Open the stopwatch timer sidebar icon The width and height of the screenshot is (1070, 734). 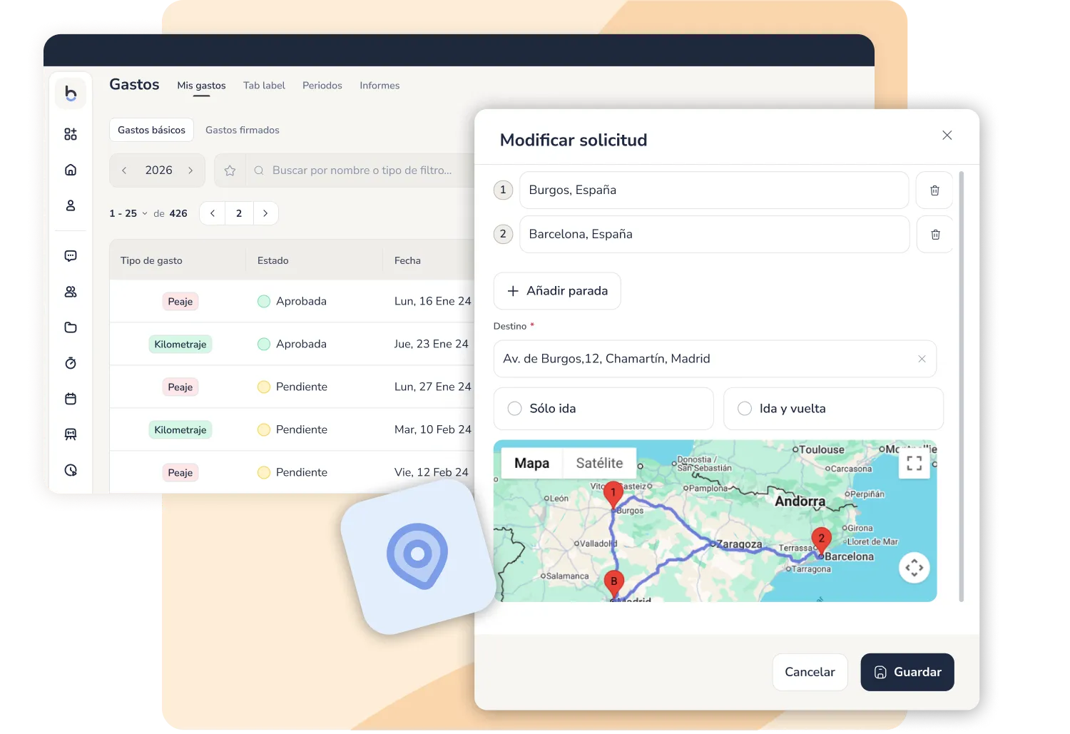coord(71,363)
